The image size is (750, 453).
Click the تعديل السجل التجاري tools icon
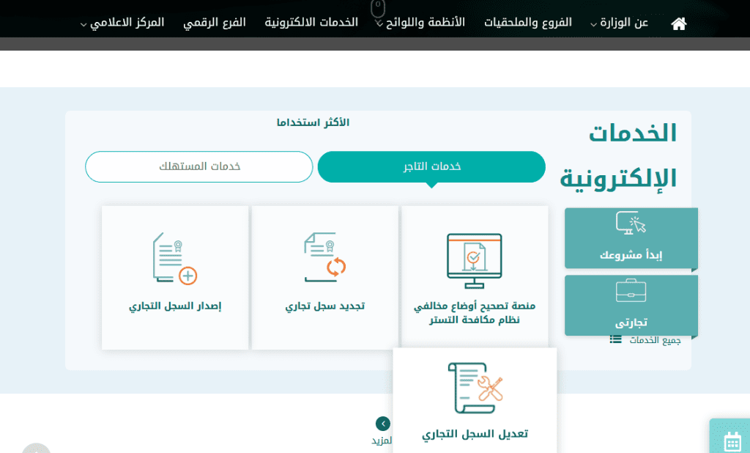[x=475, y=388]
